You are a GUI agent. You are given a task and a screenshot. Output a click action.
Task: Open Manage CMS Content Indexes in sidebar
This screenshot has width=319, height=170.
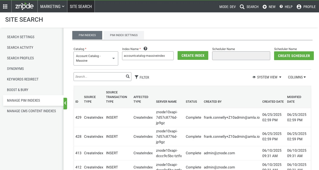(31, 111)
